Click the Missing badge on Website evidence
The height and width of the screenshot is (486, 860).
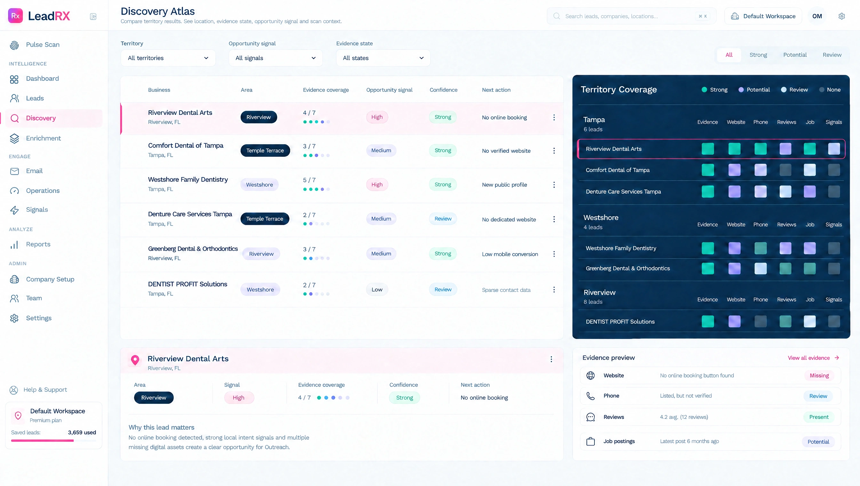pos(819,375)
